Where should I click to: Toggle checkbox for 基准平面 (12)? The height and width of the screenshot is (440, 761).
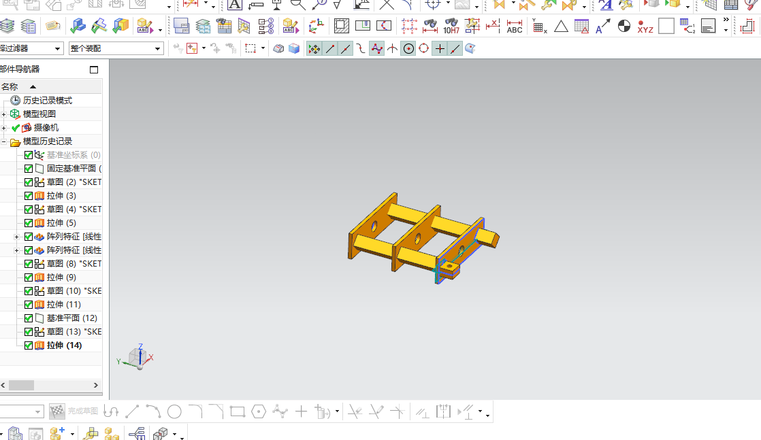point(29,318)
